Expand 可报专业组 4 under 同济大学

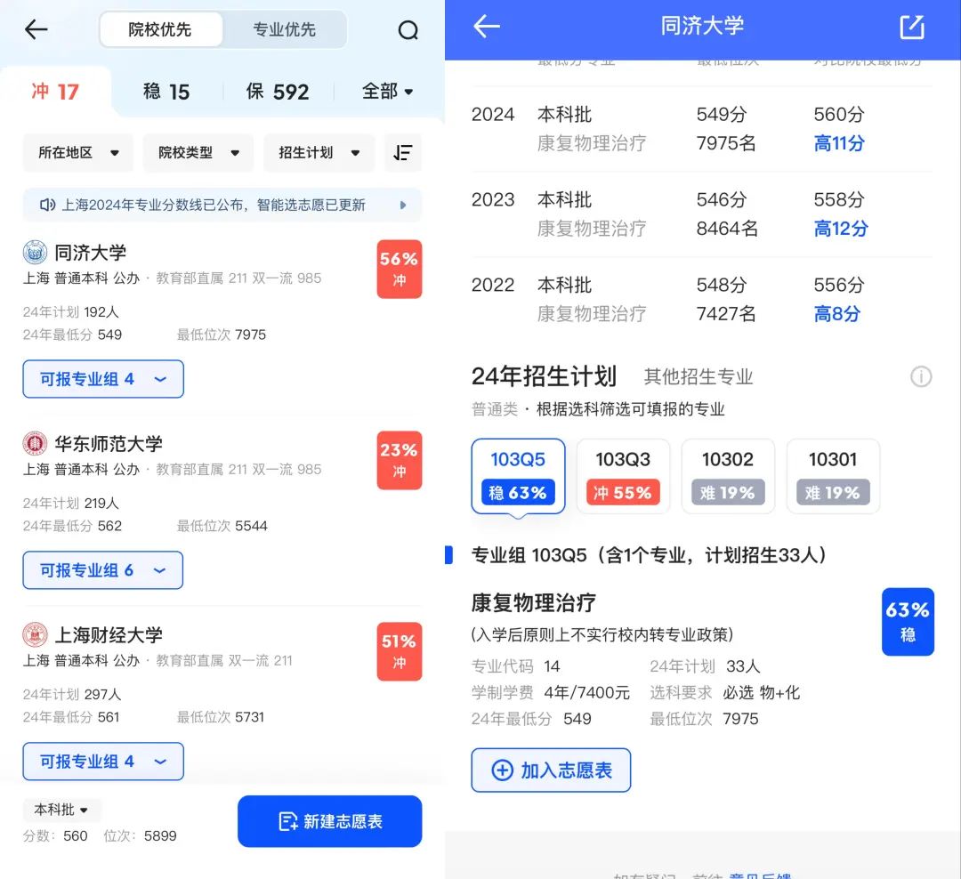tap(103, 379)
